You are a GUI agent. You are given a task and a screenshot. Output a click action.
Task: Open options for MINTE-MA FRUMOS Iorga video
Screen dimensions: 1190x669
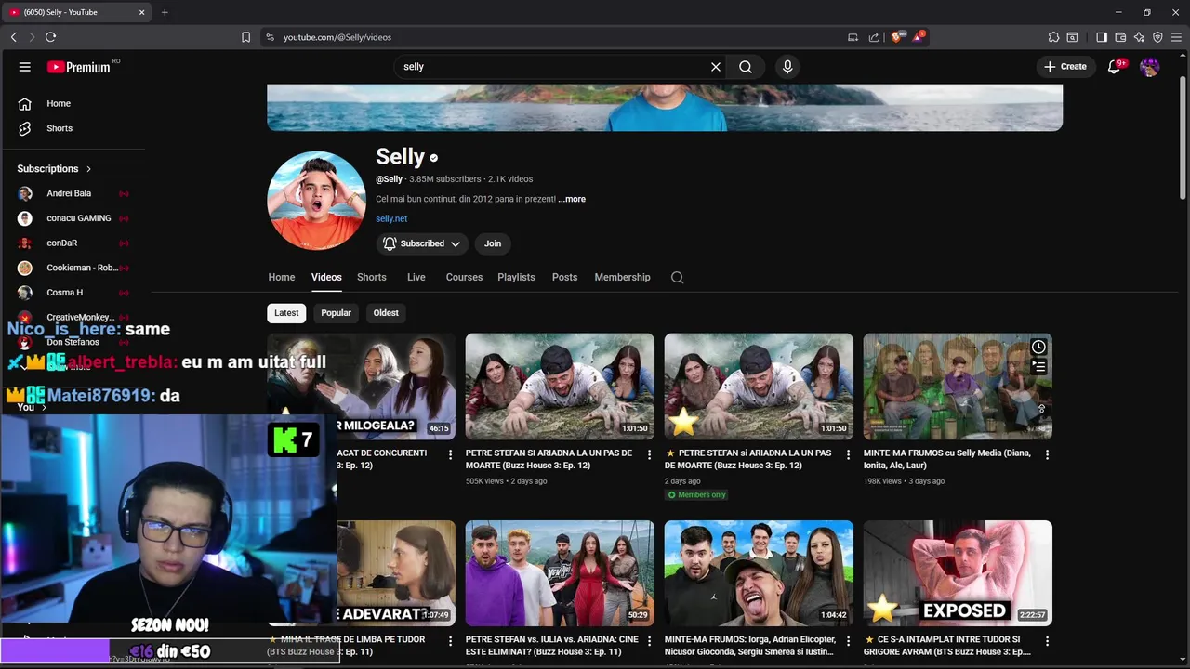point(849,641)
